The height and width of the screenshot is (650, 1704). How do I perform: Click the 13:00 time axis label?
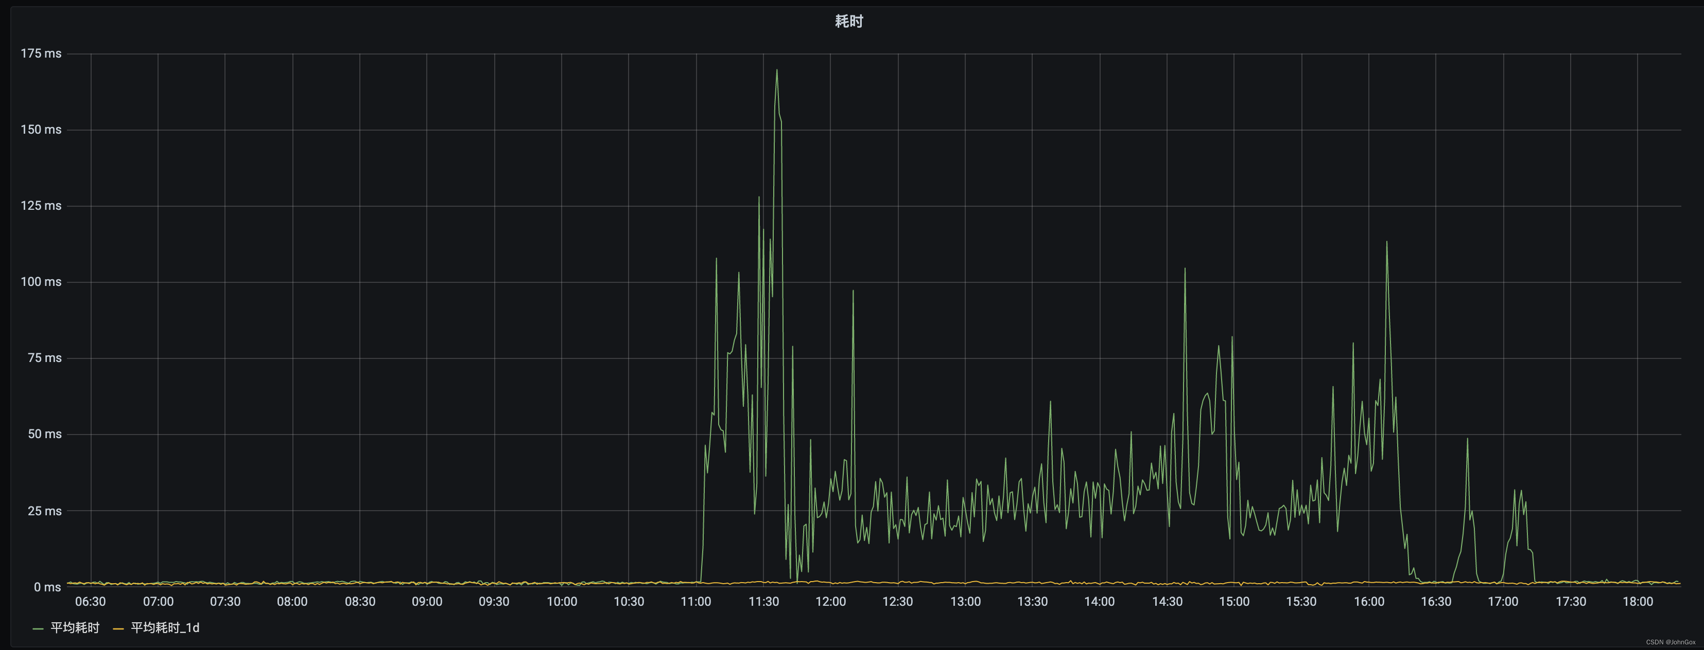(965, 601)
